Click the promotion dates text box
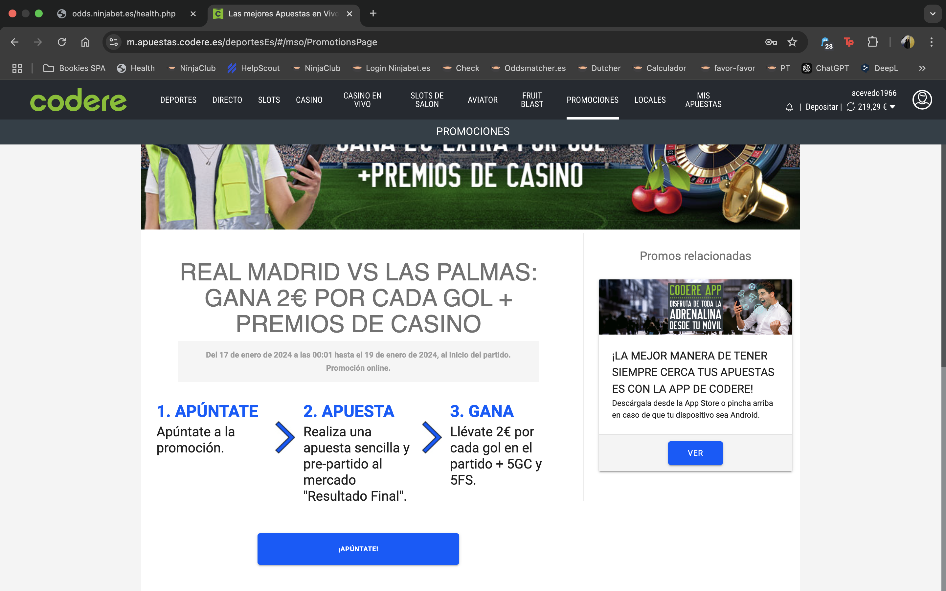Viewport: 946px width, 591px height. [358, 361]
